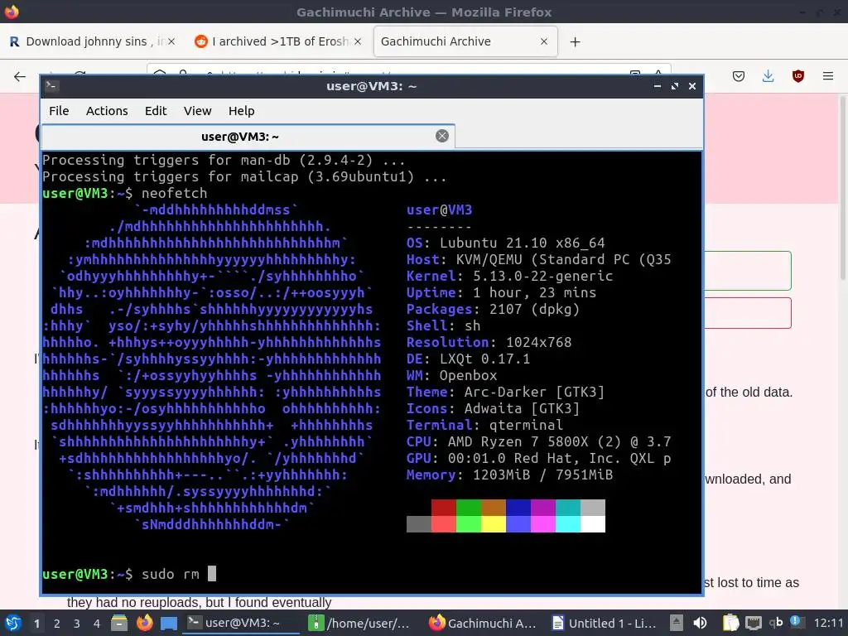Switch to 'I archived >1TB of Erosh' tab

(x=278, y=41)
